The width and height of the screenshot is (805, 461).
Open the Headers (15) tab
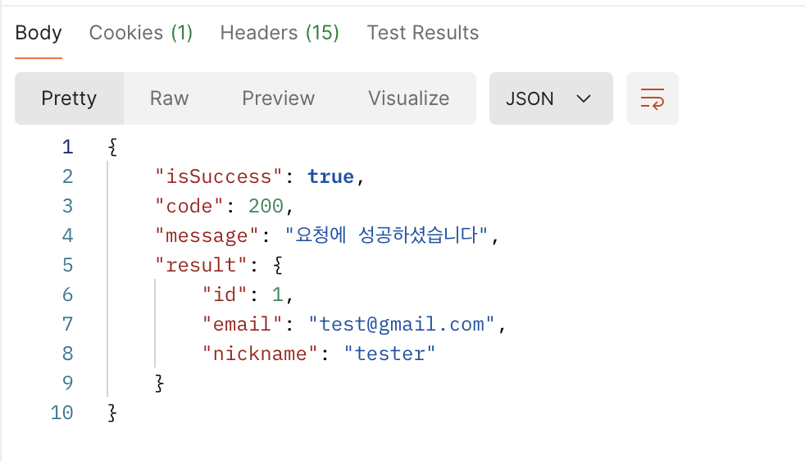280,33
